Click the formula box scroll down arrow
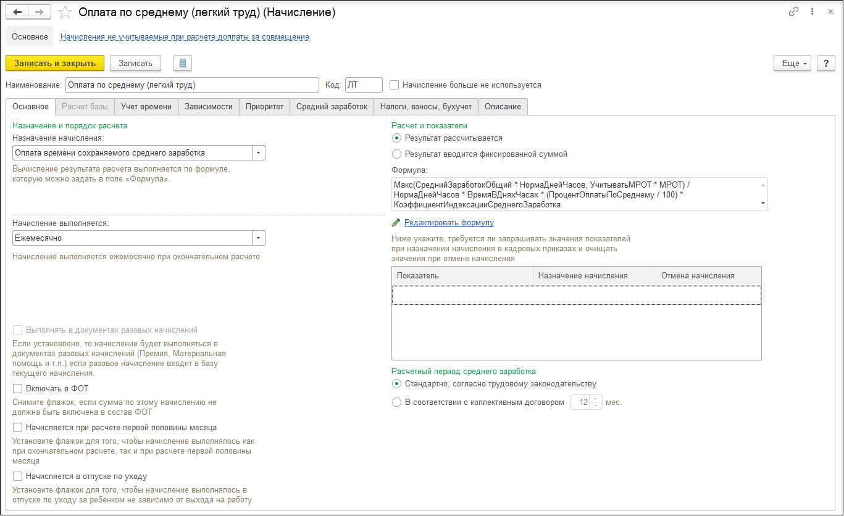This screenshot has width=844, height=516. (764, 204)
